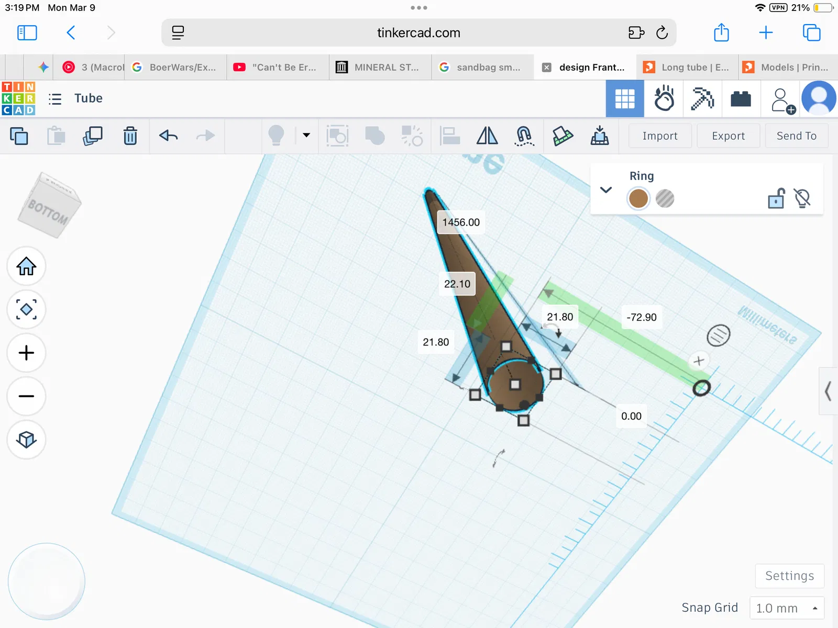Open the visibility options dropdown arrow
Screen dimensions: 838x628
point(306,135)
